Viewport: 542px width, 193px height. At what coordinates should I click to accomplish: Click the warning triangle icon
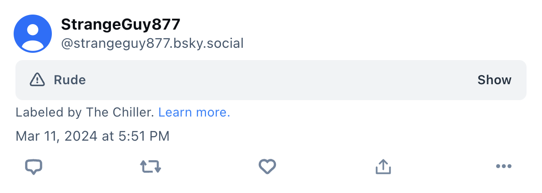(37, 80)
